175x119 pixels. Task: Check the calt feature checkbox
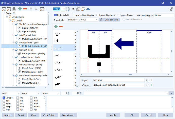point(4,101)
